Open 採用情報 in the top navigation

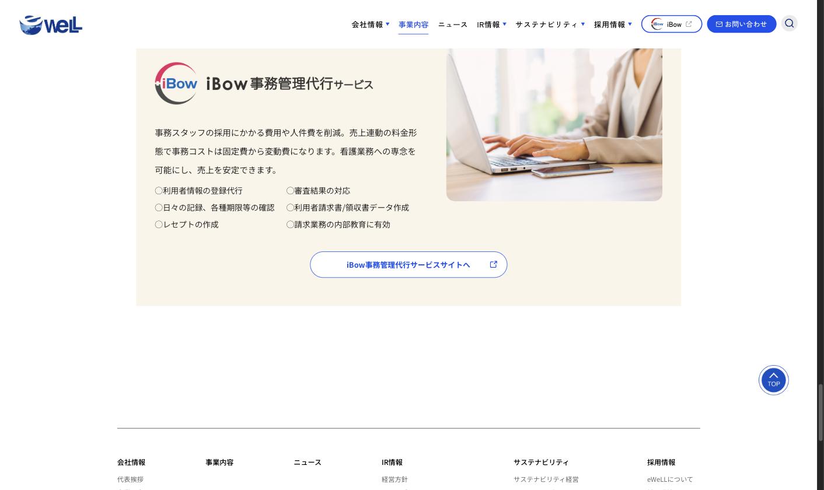[609, 24]
